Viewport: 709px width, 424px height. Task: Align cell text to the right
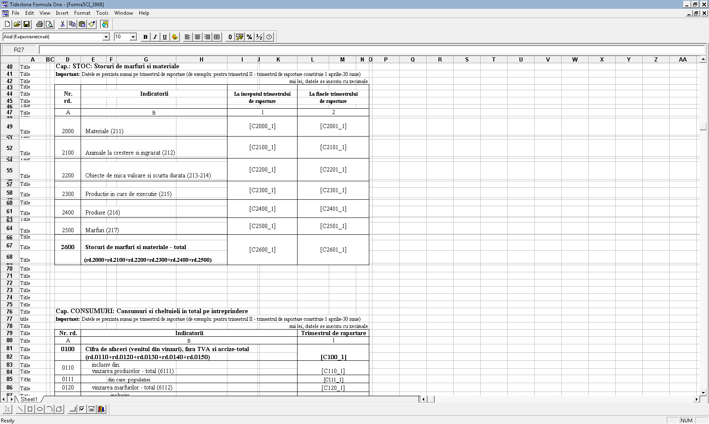(x=207, y=37)
